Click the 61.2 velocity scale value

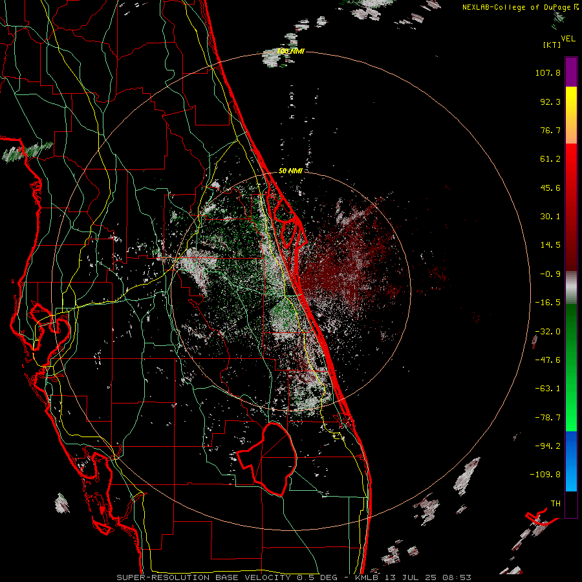550,159
